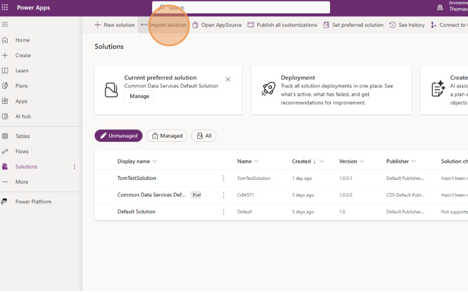The width and height of the screenshot is (468, 293).
Task: Click the Manage button on preferred solution
Action: (x=139, y=96)
